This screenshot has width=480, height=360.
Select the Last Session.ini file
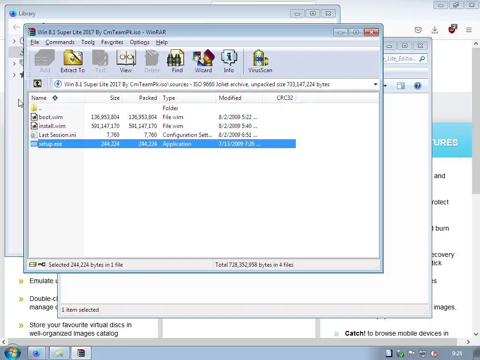[163, 135]
